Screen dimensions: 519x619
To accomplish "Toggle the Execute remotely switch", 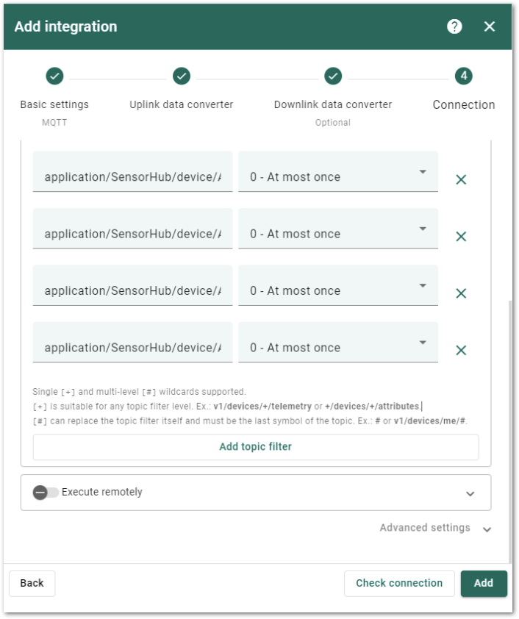I will coord(46,493).
